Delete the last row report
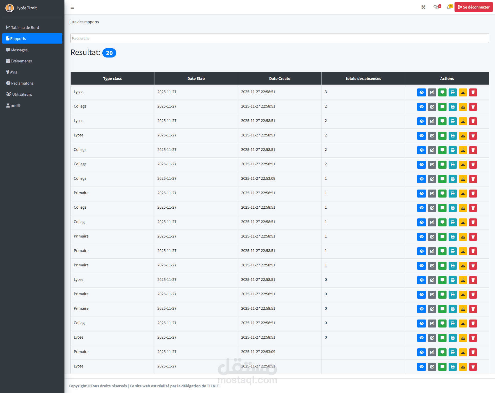Image resolution: width=495 pixels, height=393 pixels. [473, 367]
